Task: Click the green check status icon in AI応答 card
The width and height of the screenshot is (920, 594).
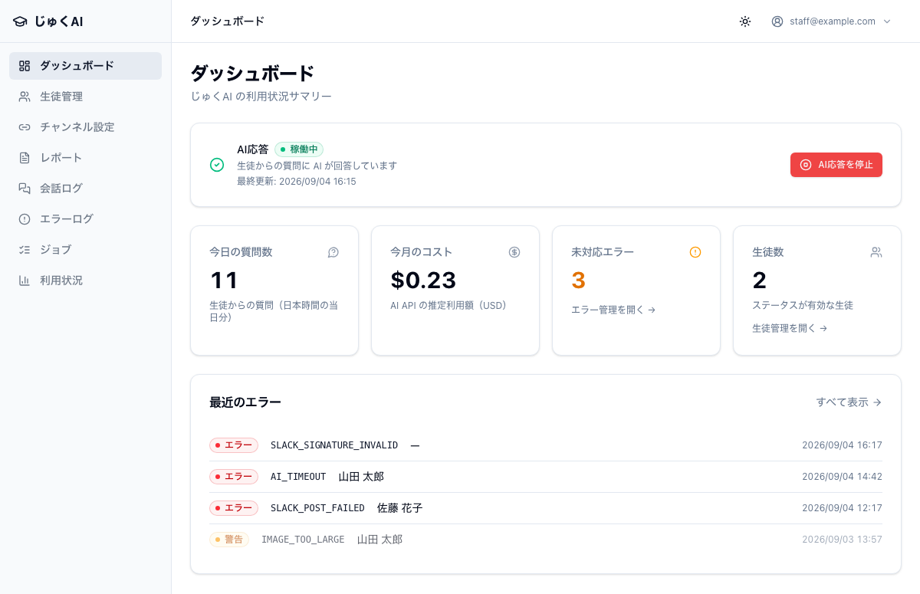Action: [217, 165]
